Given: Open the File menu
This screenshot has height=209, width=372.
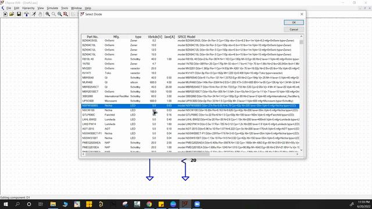Looking at the screenshot, I should click(9, 8).
